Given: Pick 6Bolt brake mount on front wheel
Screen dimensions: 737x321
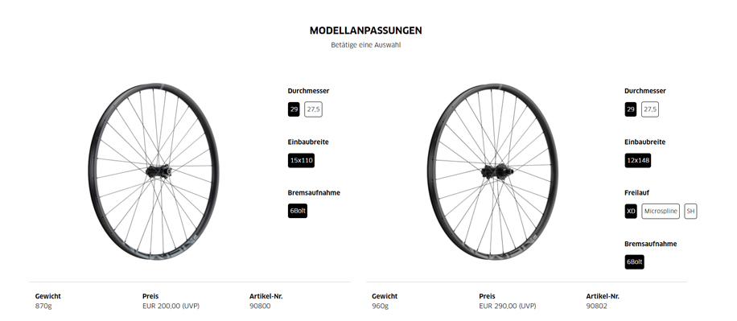Looking at the screenshot, I should pyautogui.click(x=298, y=211).
